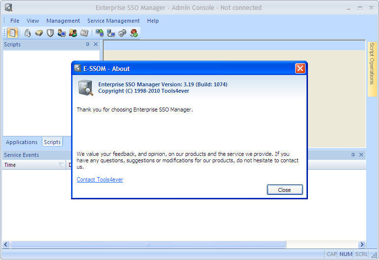Open the Service Management menu
The height and width of the screenshot is (260, 379).
tap(114, 21)
